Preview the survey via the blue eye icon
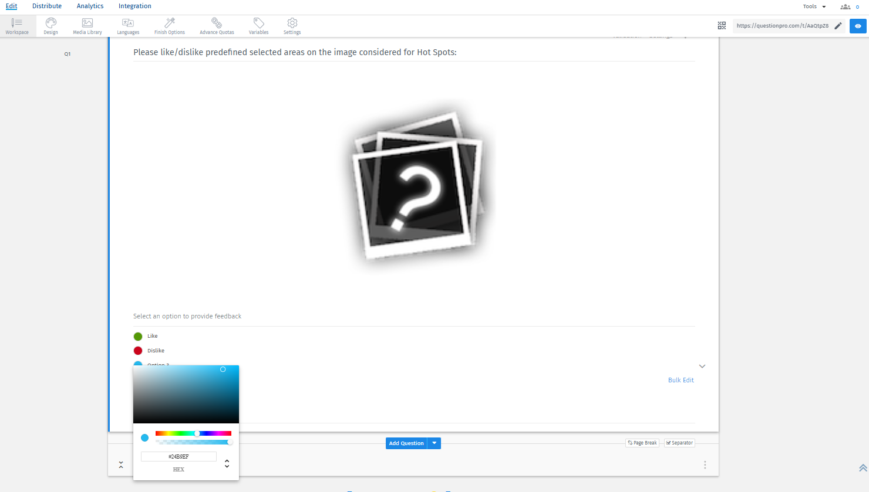Viewport: 869px width, 492px height. coord(858,26)
